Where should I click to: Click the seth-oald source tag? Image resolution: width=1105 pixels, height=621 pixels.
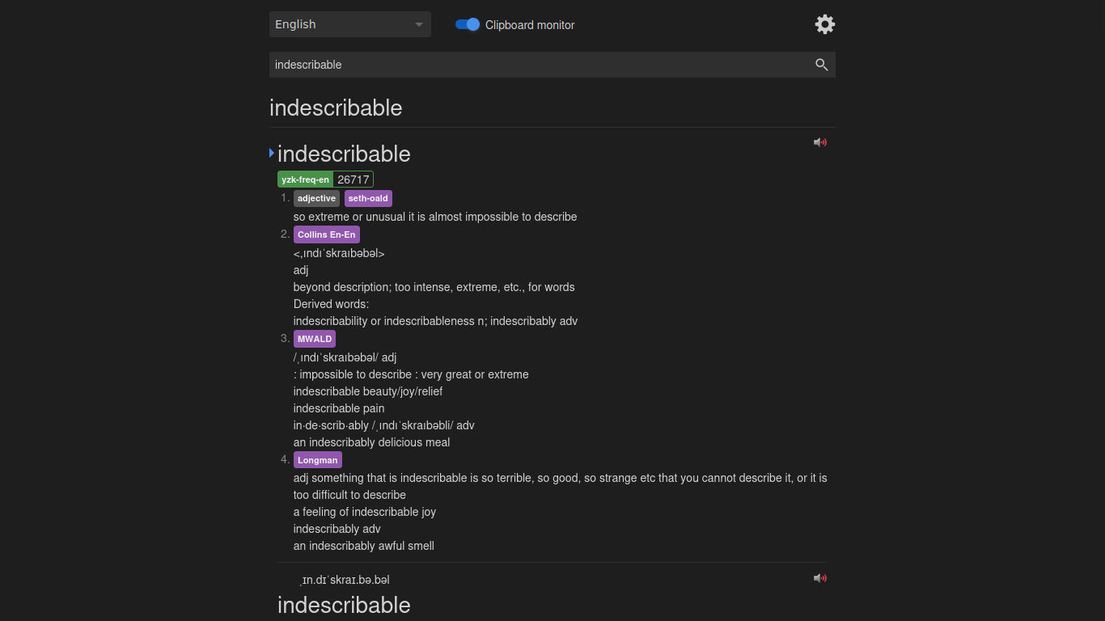[367, 198]
